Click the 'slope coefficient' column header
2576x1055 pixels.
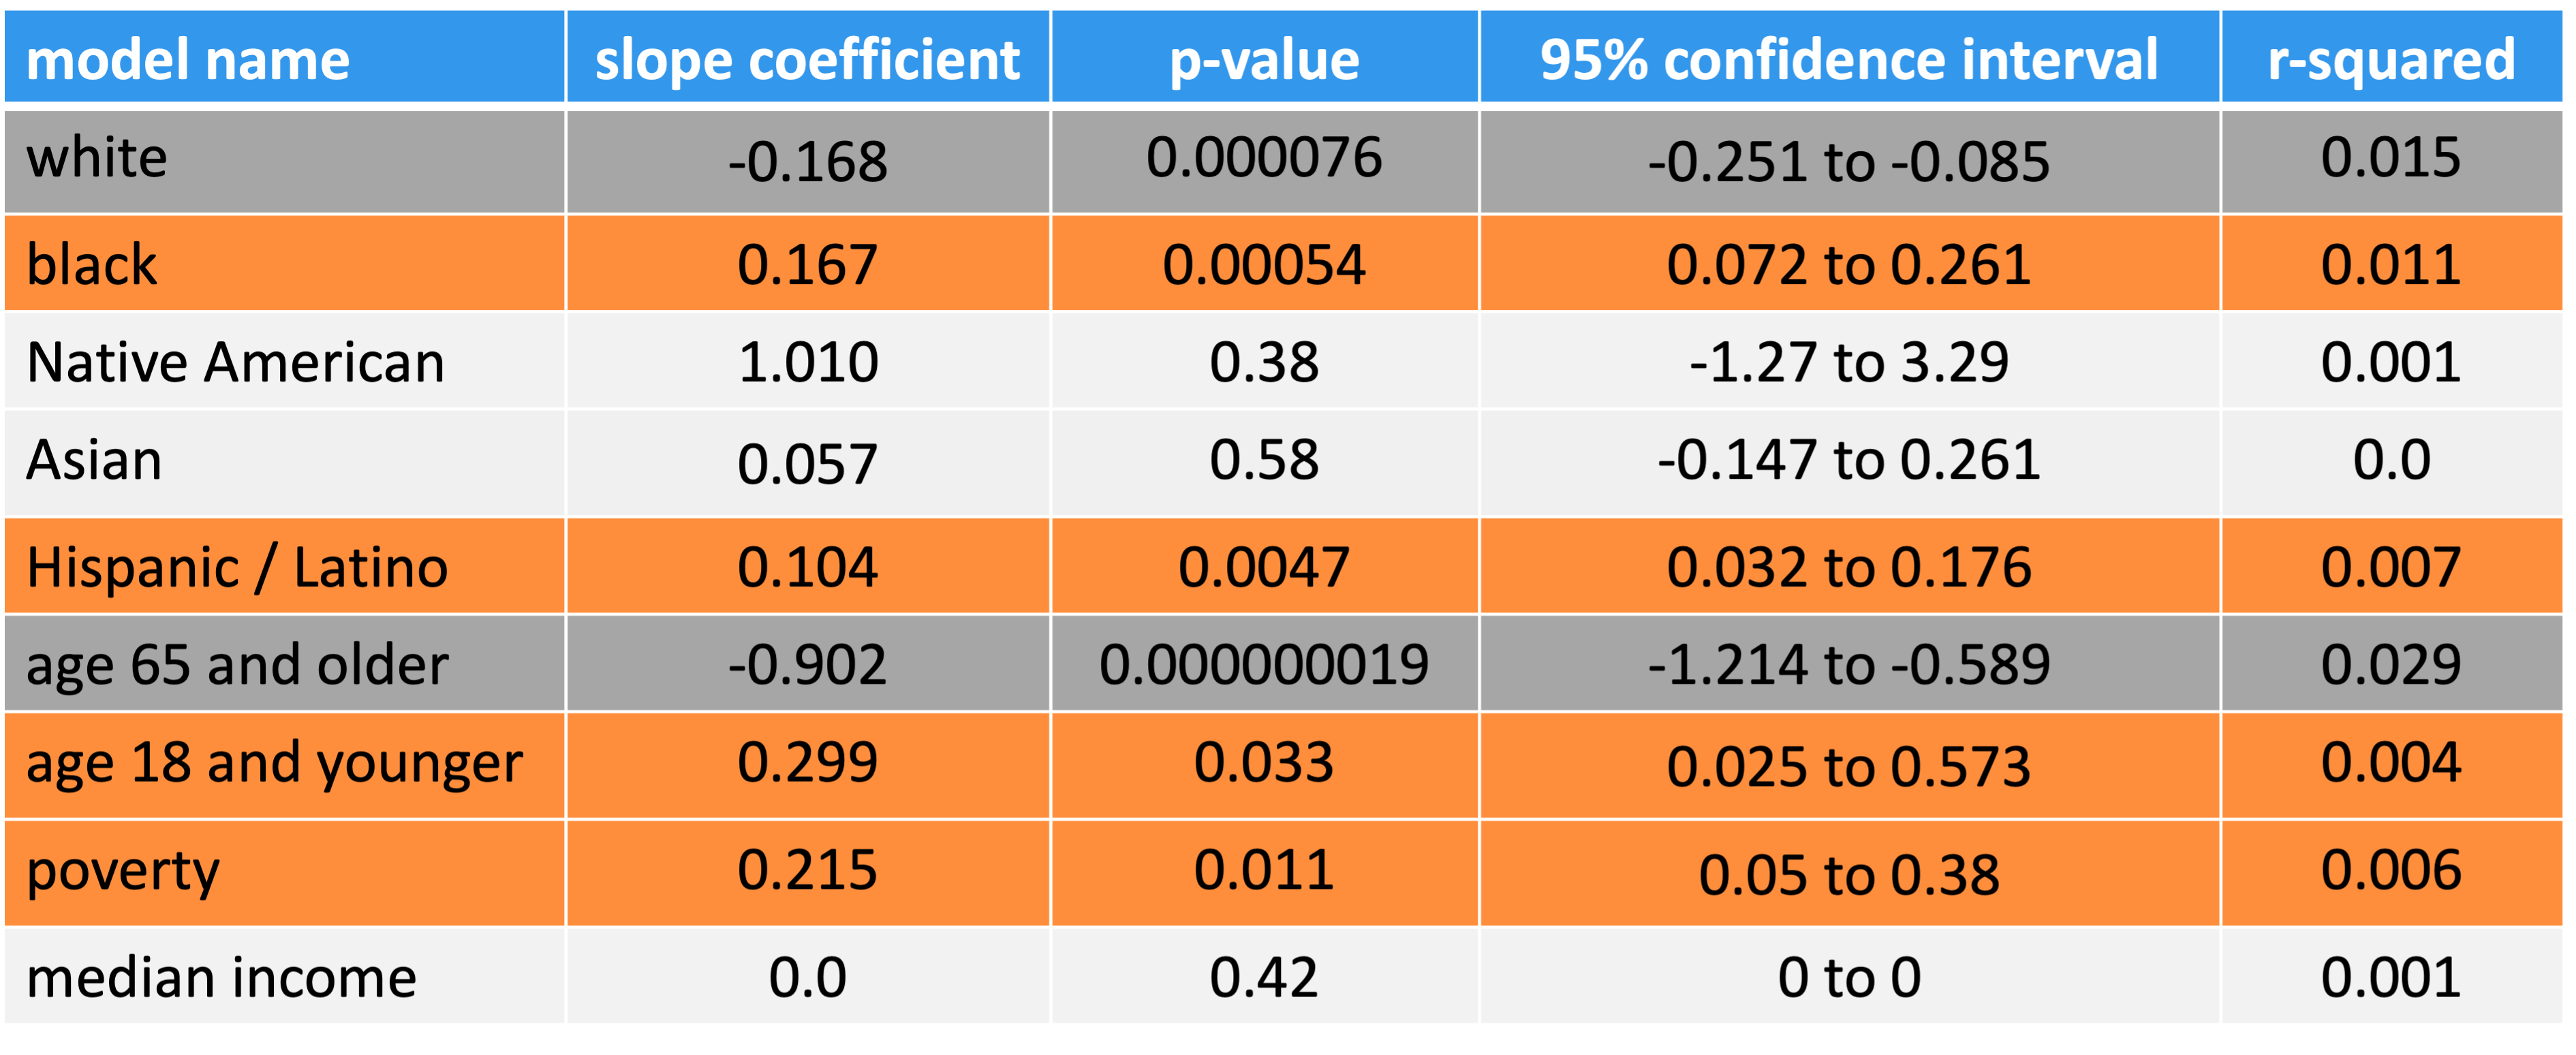(x=807, y=60)
